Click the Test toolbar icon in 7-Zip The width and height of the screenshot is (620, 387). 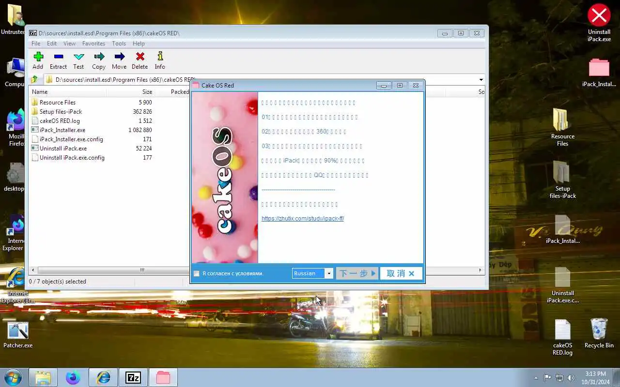tap(78, 61)
